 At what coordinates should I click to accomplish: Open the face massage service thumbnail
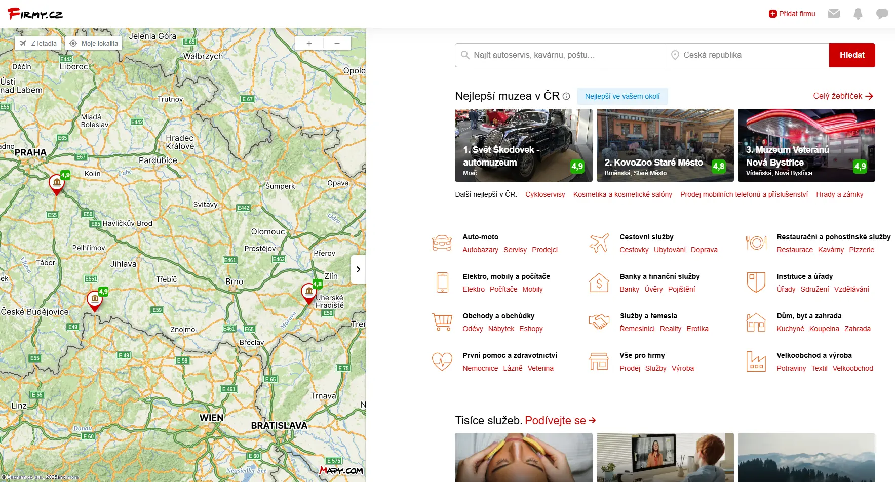(523, 457)
